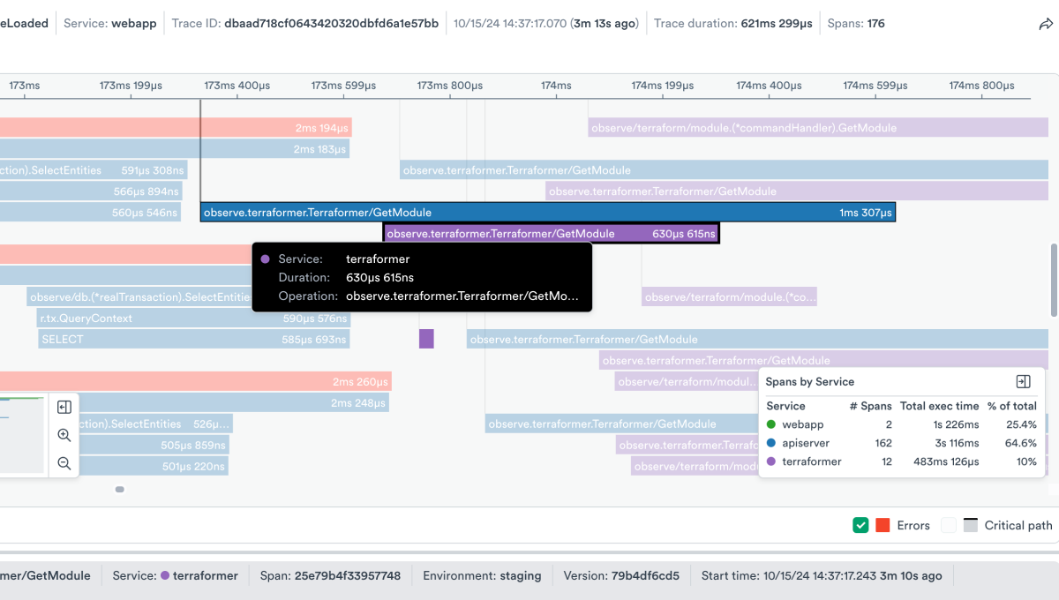Click the red Errors color swatch
This screenshot has width=1059, height=600.
(882, 525)
